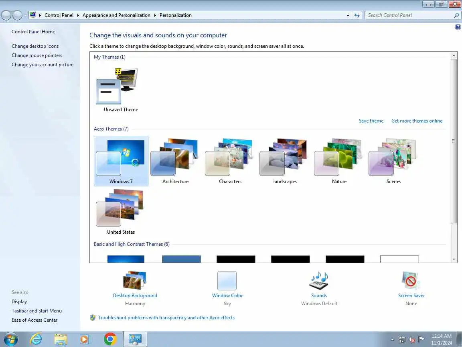
Task: Choose the Characters theme
Action: tap(230, 161)
